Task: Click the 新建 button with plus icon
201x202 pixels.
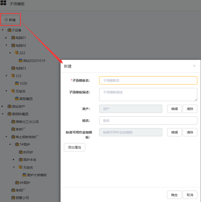Action: 10,20
